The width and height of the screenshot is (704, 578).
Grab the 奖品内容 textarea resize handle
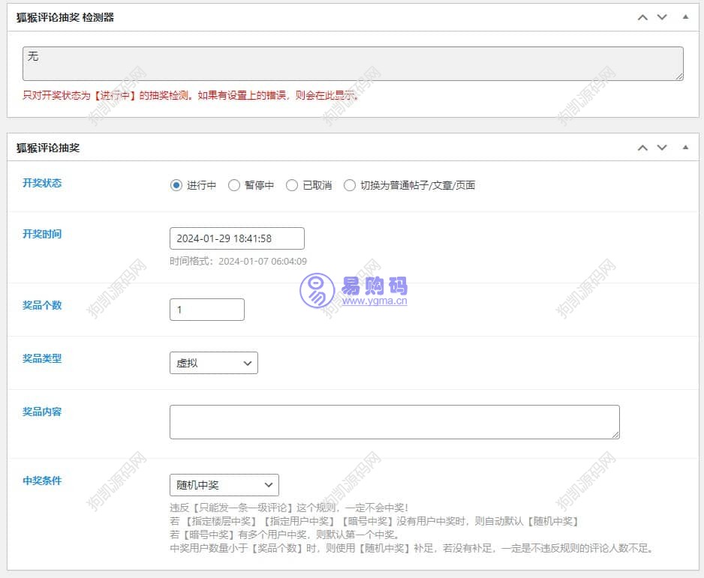click(x=615, y=435)
